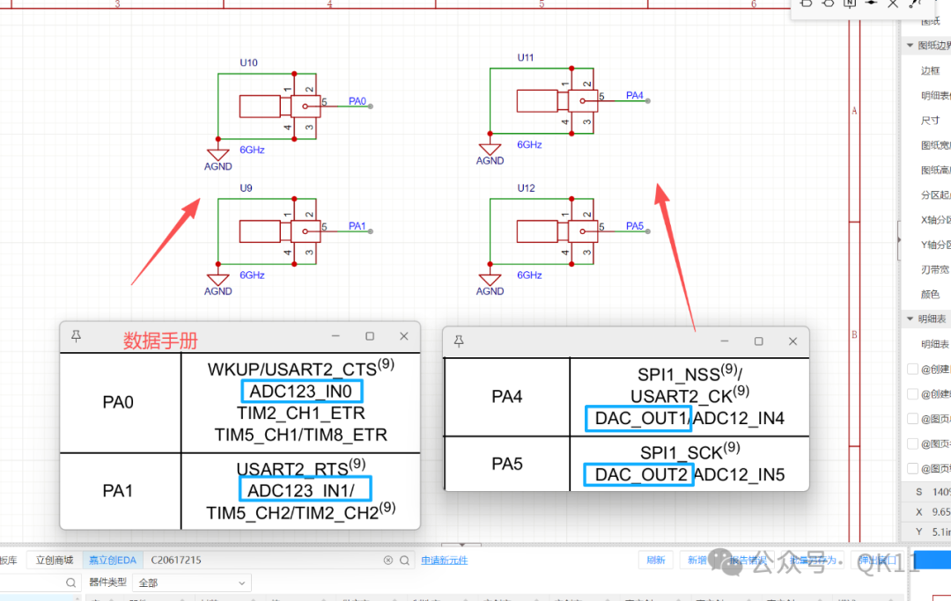Select the net-label 'N' tool in floating toolbar
The image size is (951, 601).
point(850,3)
